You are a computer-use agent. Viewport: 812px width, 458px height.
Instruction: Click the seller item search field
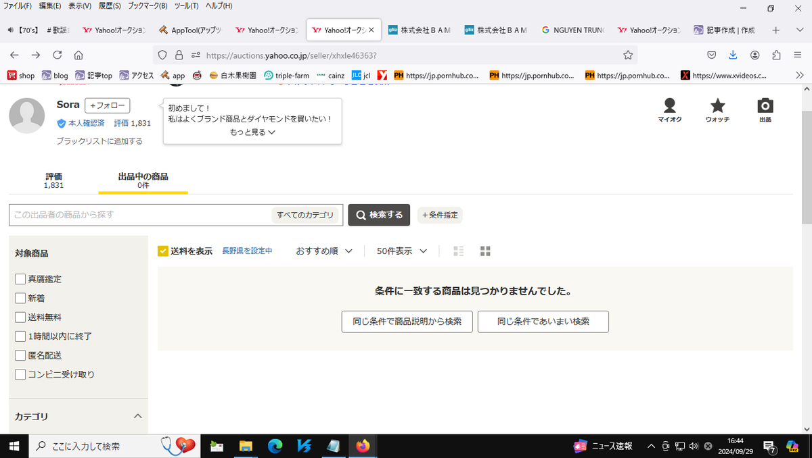(x=139, y=215)
